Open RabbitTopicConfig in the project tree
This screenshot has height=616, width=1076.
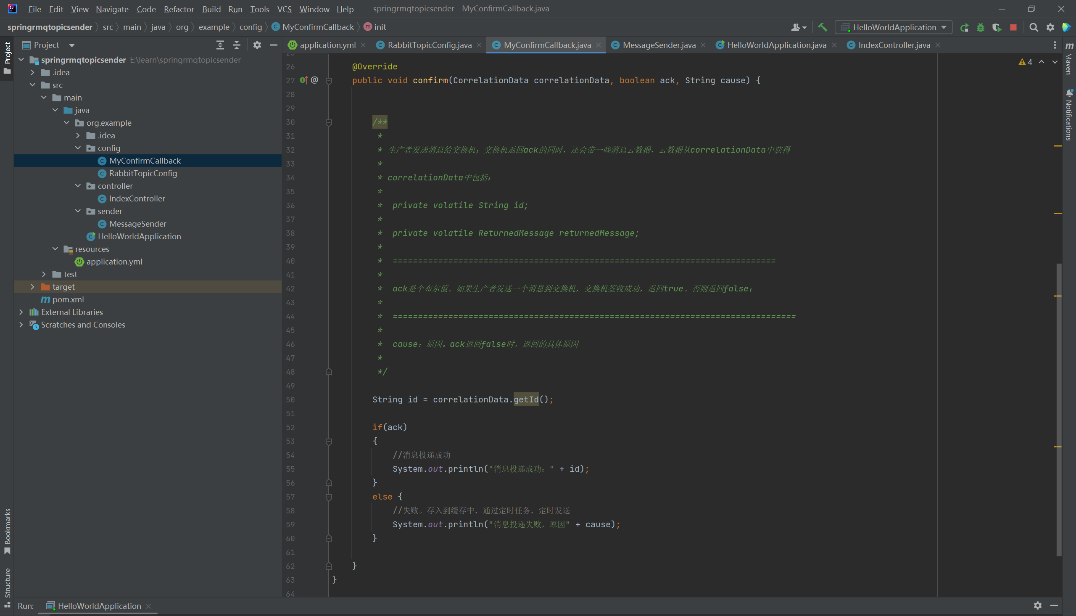(x=143, y=173)
